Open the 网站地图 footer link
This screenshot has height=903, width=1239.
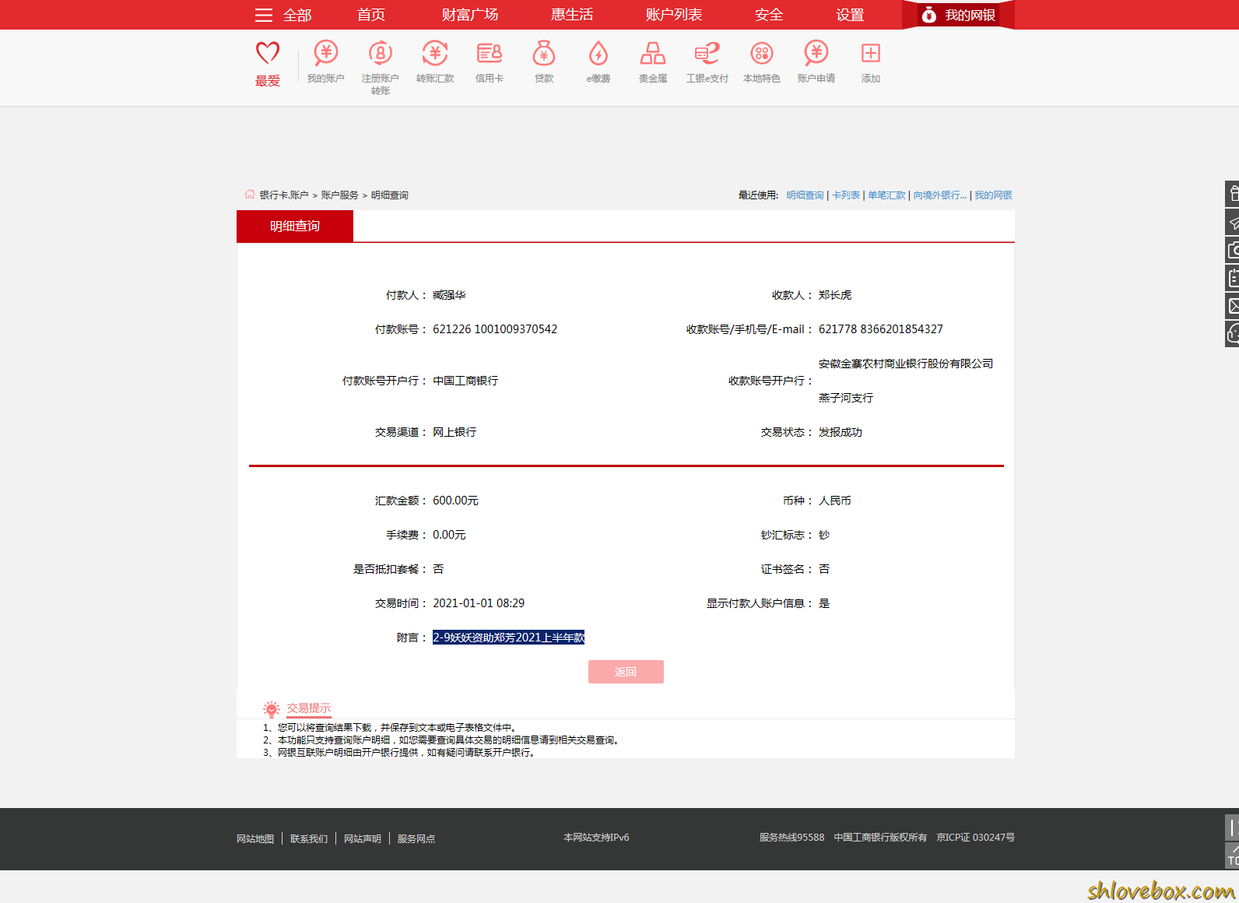pyautogui.click(x=255, y=839)
